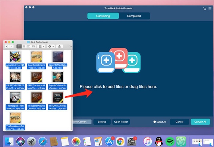The width and height of the screenshot is (214, 147).
Task: Click the Finder window vertical scrollbar
Action: tap(71, 90)
